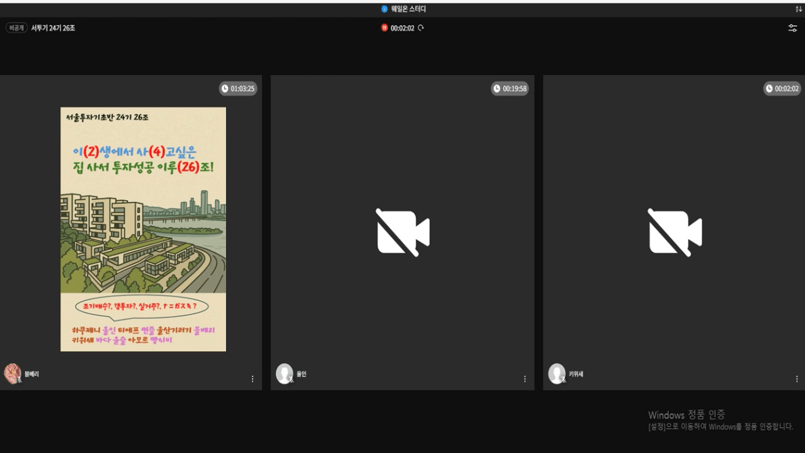The image size is (805, 453).
Task: Click the sort arrows icon in title bar
Action: [798, 9]
